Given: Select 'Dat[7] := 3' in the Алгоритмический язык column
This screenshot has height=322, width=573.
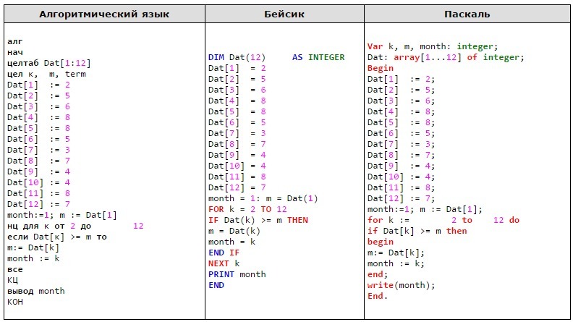Looking at the screenshot, I should click(x=38, y=150).
